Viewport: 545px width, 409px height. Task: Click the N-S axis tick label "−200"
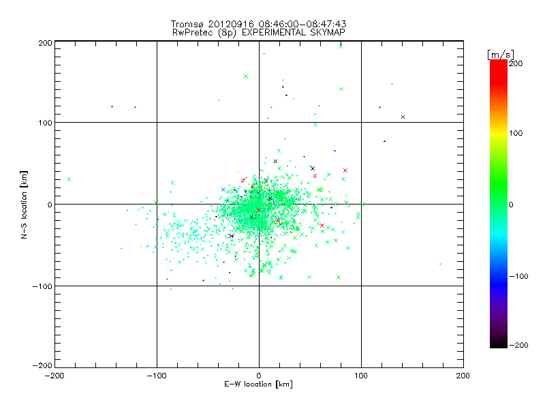42,365
